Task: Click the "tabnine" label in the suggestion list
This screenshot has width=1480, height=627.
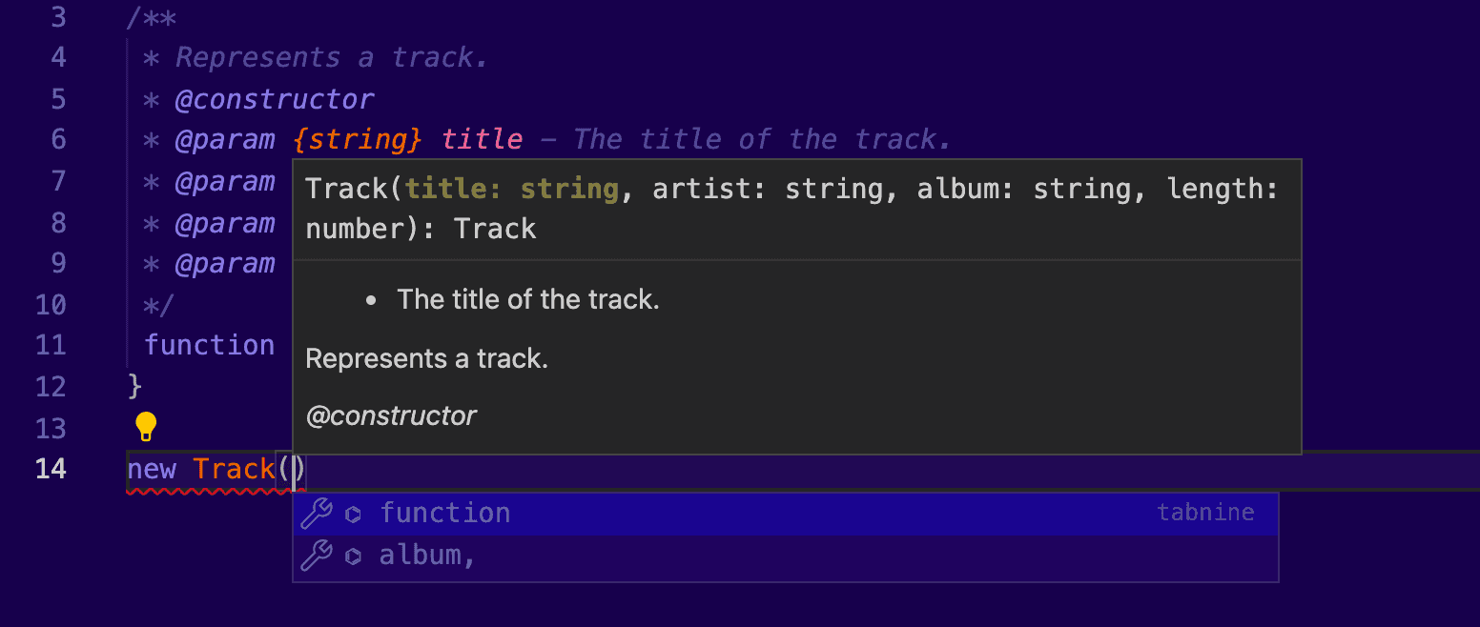Action: [x=1205, y=514]
